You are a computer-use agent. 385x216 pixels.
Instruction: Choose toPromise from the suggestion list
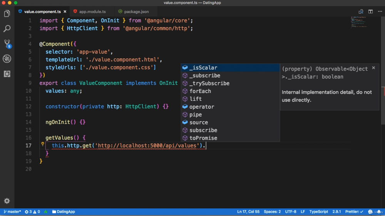point(230,138)
